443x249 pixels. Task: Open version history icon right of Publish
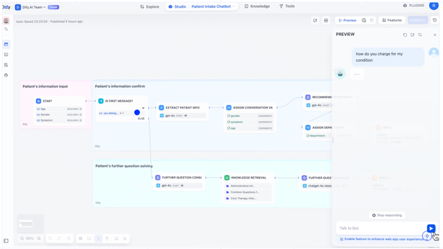[435, 20]
